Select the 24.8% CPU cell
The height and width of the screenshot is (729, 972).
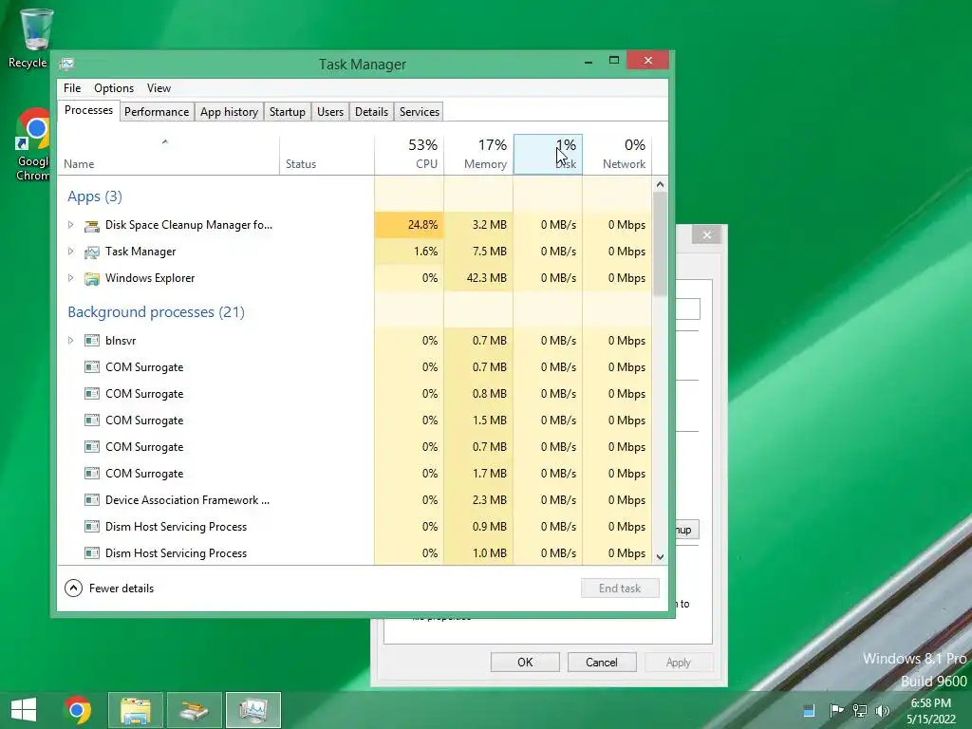tap(409, 225)
